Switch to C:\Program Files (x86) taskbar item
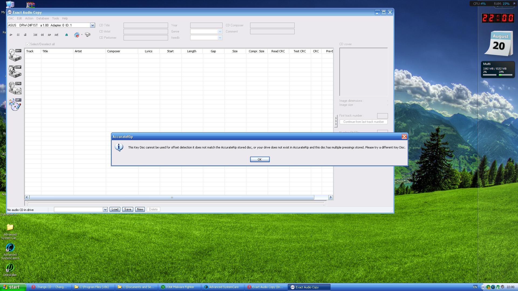 pyautogui.click(x=93, y=287)
